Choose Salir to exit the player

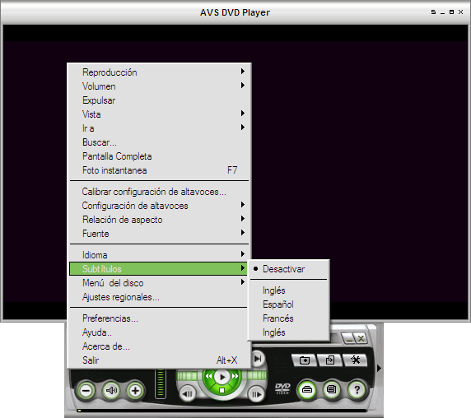159,360
